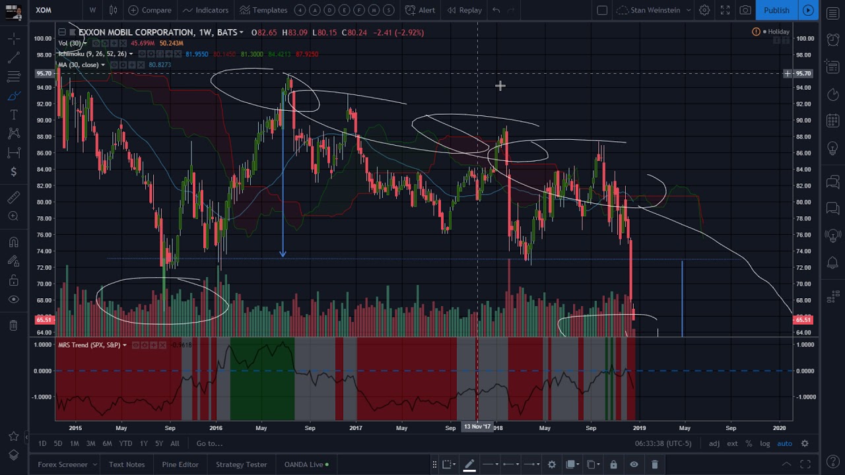Select the 1M date range
This screenshot has width=845, height=475.
[75, 443]
